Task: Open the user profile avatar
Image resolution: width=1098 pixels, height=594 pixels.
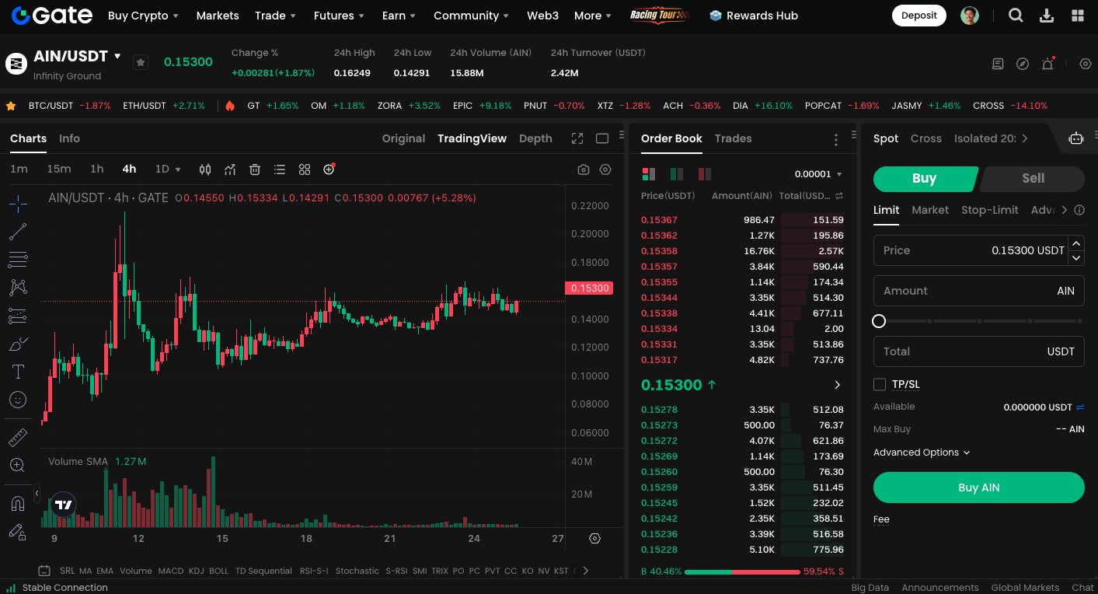Action: pyautogui.click(x=970, y=16)
